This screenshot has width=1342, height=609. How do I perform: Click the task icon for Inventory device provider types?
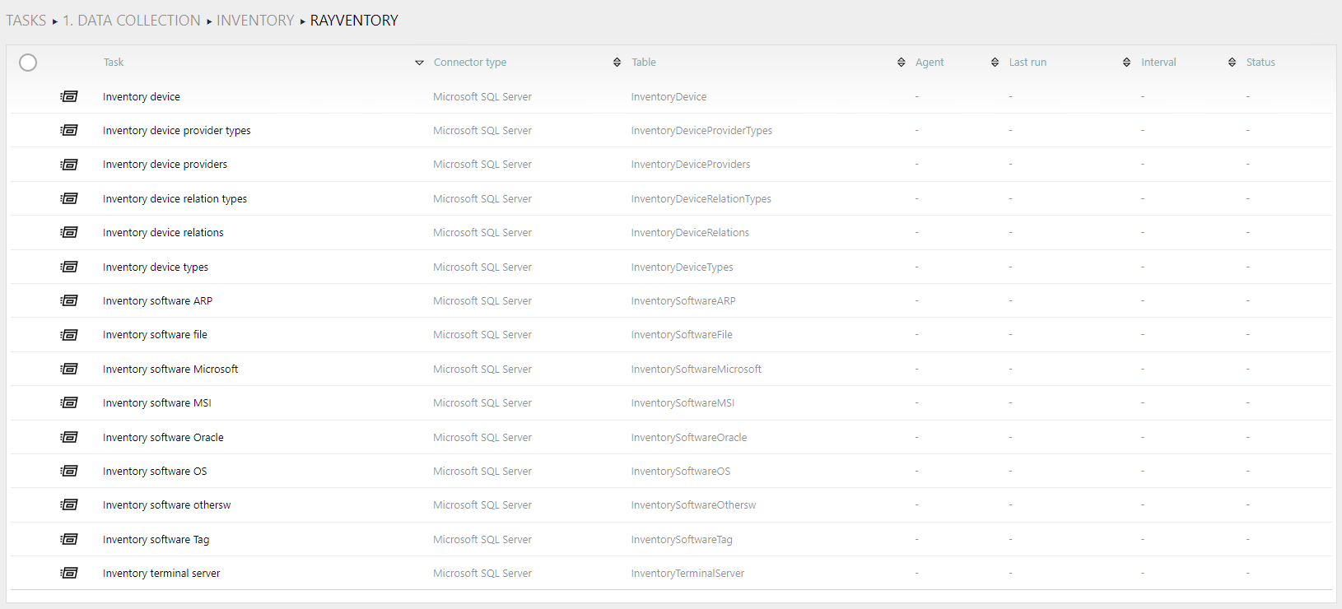[x=69, y=130]
